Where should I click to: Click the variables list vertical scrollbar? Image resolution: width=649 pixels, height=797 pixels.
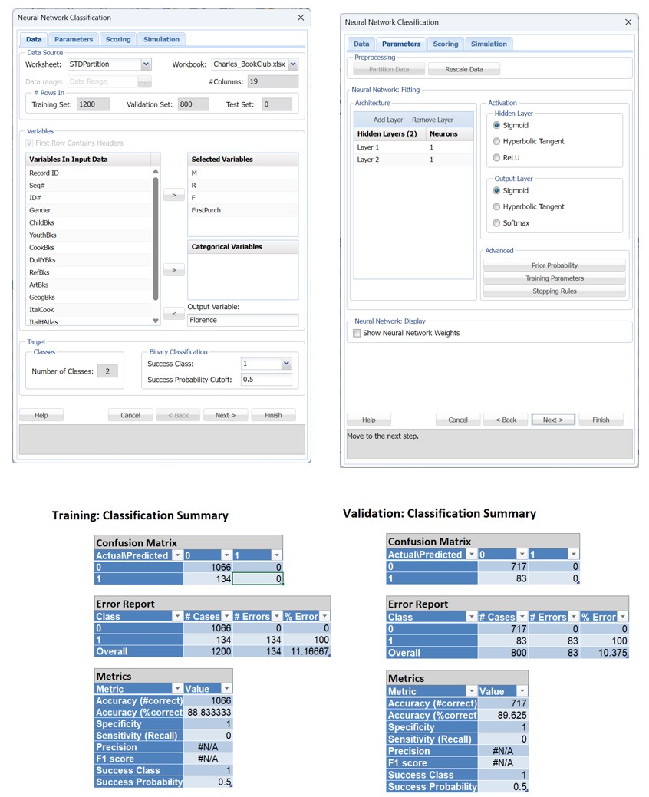(x=156, y=238)
